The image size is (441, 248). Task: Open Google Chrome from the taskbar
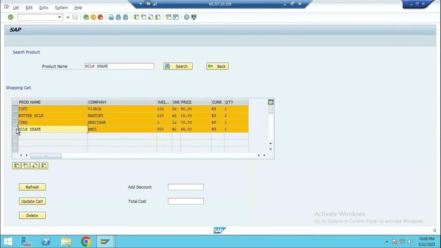click(x=86, y=241)
